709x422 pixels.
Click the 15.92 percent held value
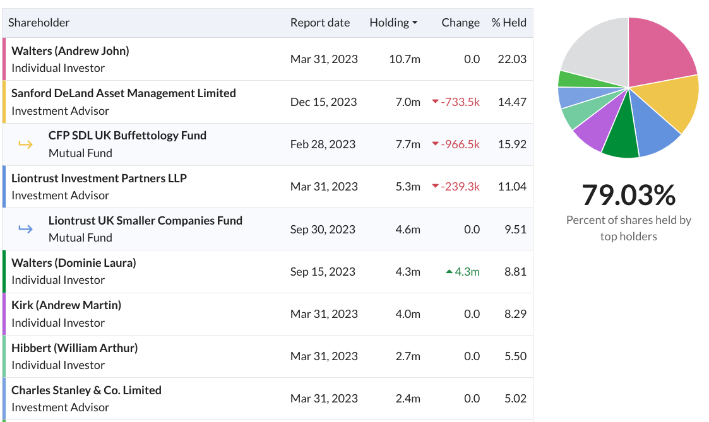click(512, 144)
